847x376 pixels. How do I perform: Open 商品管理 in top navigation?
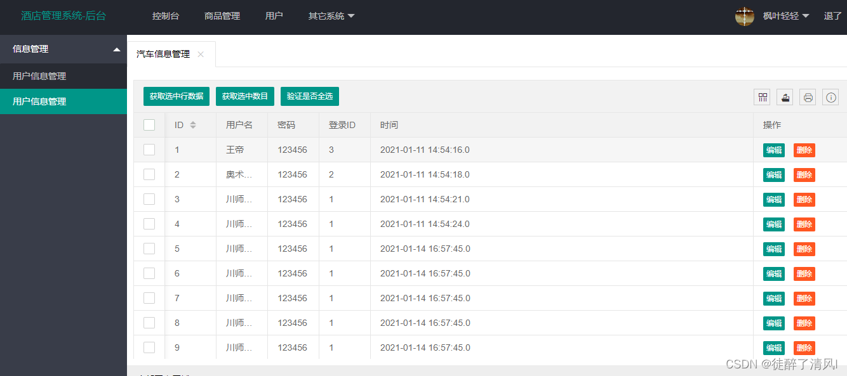pyautogui.click(x=222, y=16)
